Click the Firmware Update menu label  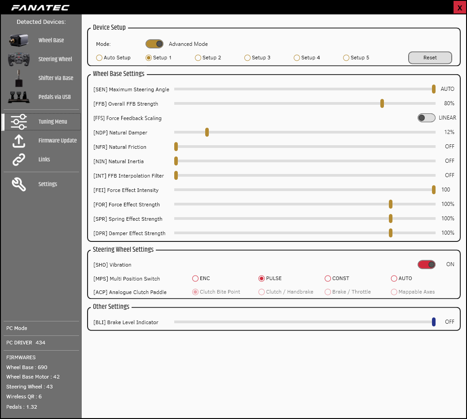point(57,141)
